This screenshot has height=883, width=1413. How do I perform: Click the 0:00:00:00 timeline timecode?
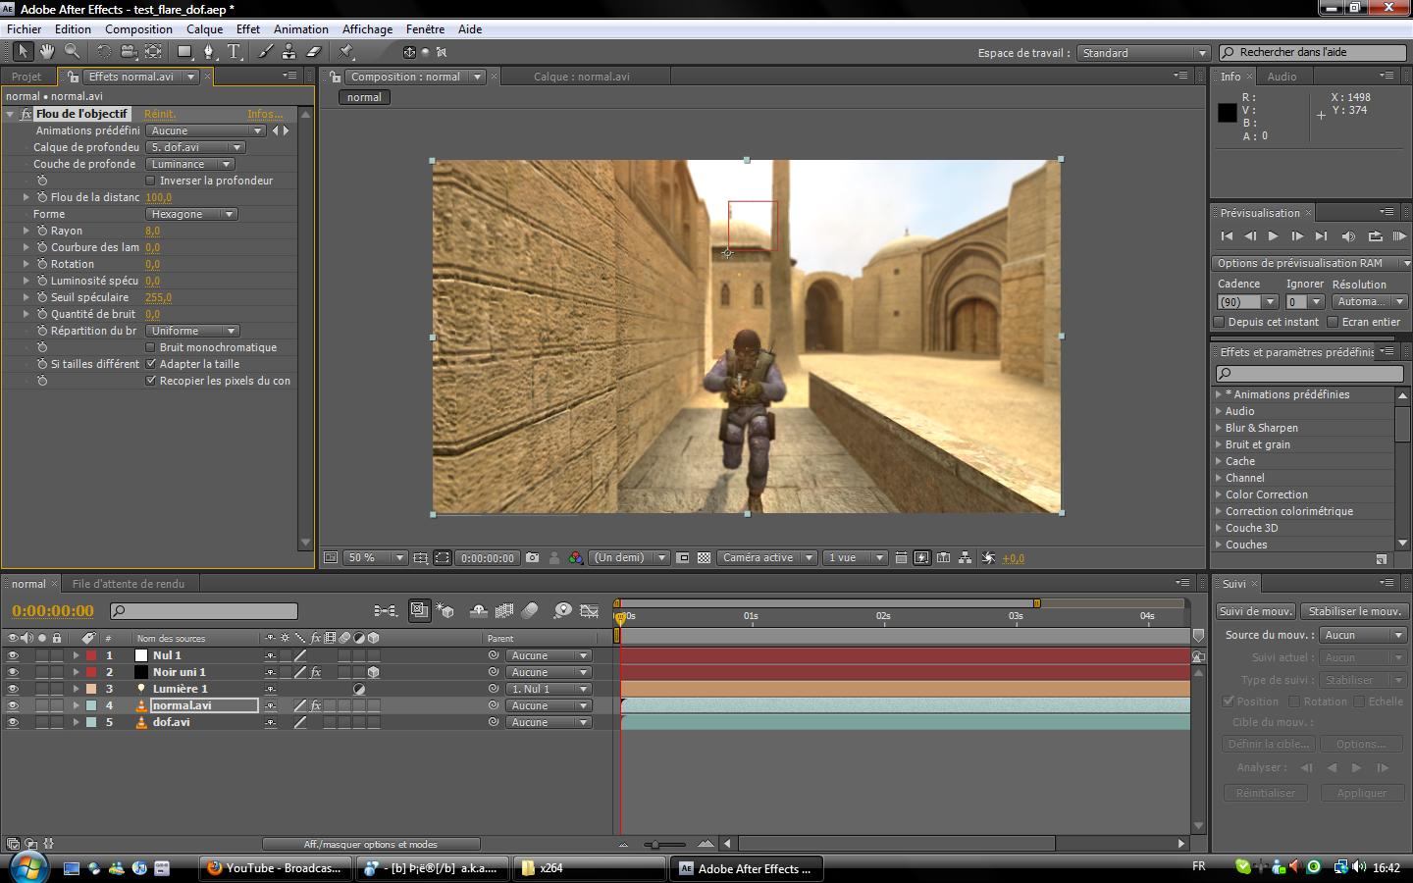coord(53,610)
